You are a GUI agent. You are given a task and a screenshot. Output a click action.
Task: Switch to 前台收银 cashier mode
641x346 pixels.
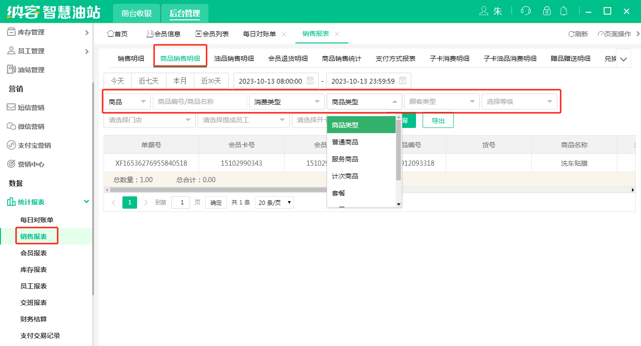click(137, 14)
